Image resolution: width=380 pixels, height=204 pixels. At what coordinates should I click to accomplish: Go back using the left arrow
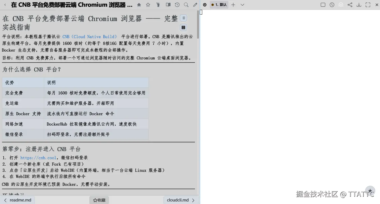pos(5,5)
